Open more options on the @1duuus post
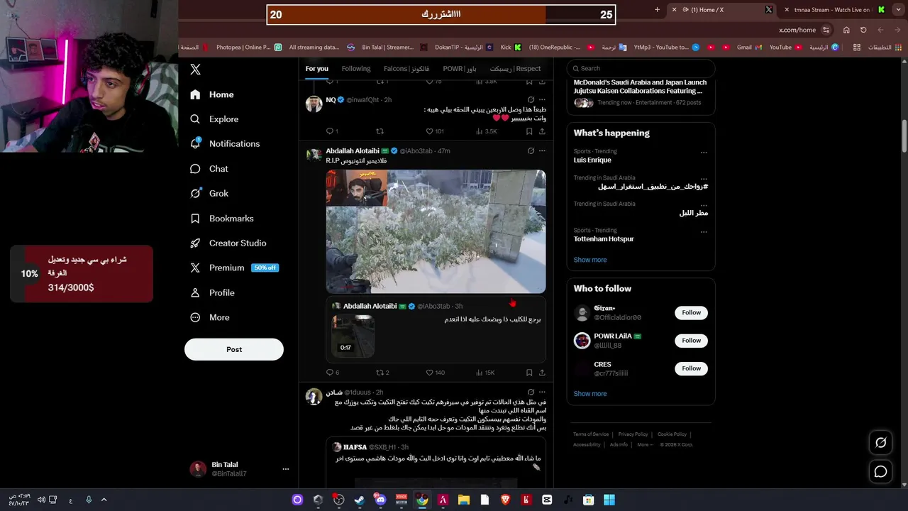908x511 pixels. (x=542, y=392)
